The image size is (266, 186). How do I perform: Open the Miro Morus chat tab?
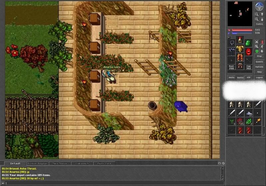pos(60,163)
